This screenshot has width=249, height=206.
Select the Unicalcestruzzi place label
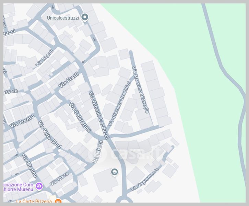coord(63,18)
